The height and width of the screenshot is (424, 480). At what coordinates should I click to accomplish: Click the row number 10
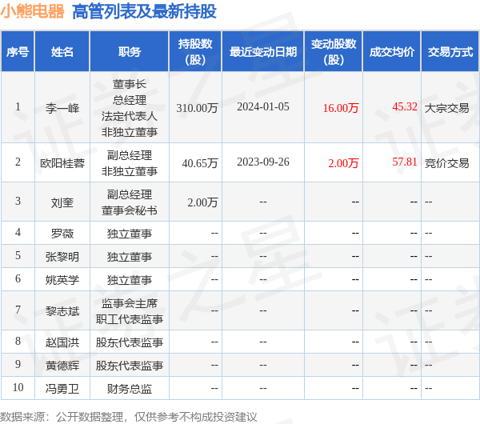coord(18,387)
